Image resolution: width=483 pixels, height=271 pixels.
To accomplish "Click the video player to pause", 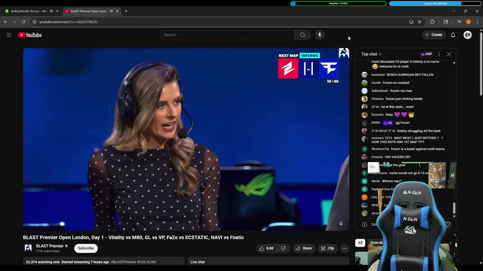I will 186,139.
